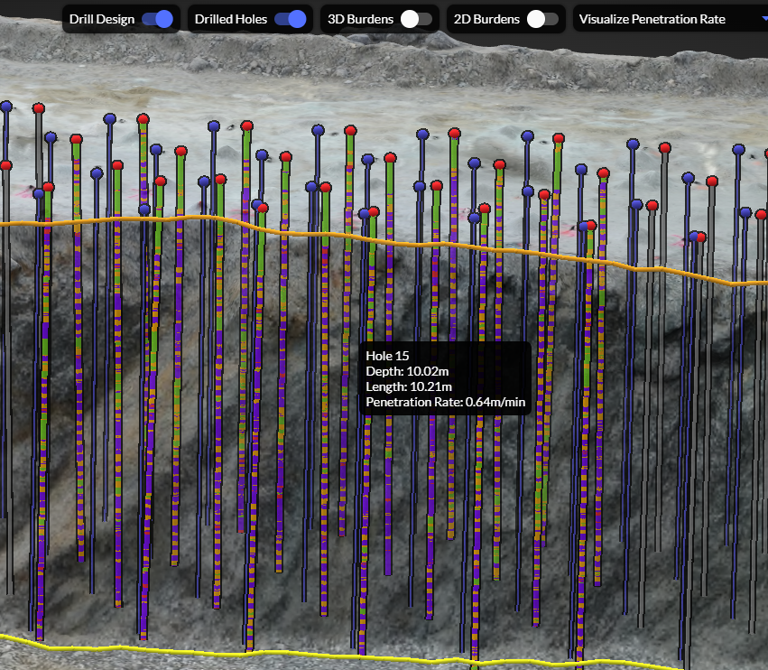
Task: Click the 3D Burdens label text
Action: (359, 19)
